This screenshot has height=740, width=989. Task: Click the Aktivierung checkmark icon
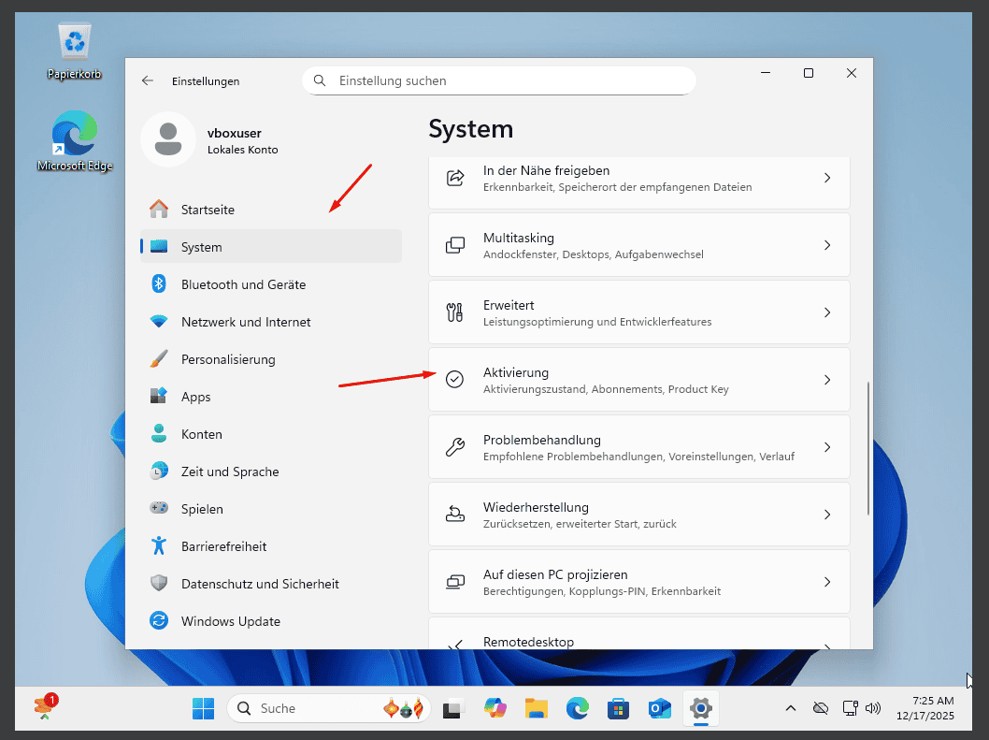tap(455, 380)
